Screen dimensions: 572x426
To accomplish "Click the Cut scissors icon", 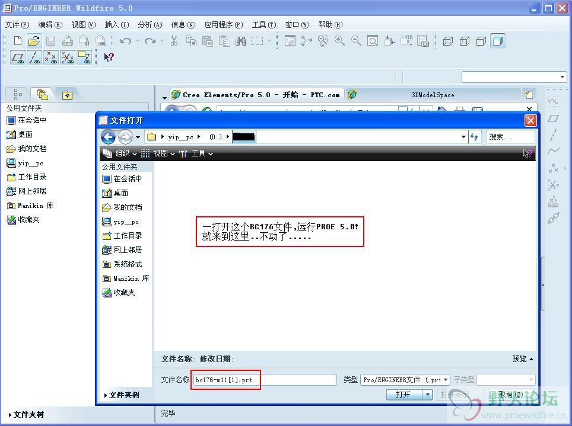I will [x=174, y=41].
